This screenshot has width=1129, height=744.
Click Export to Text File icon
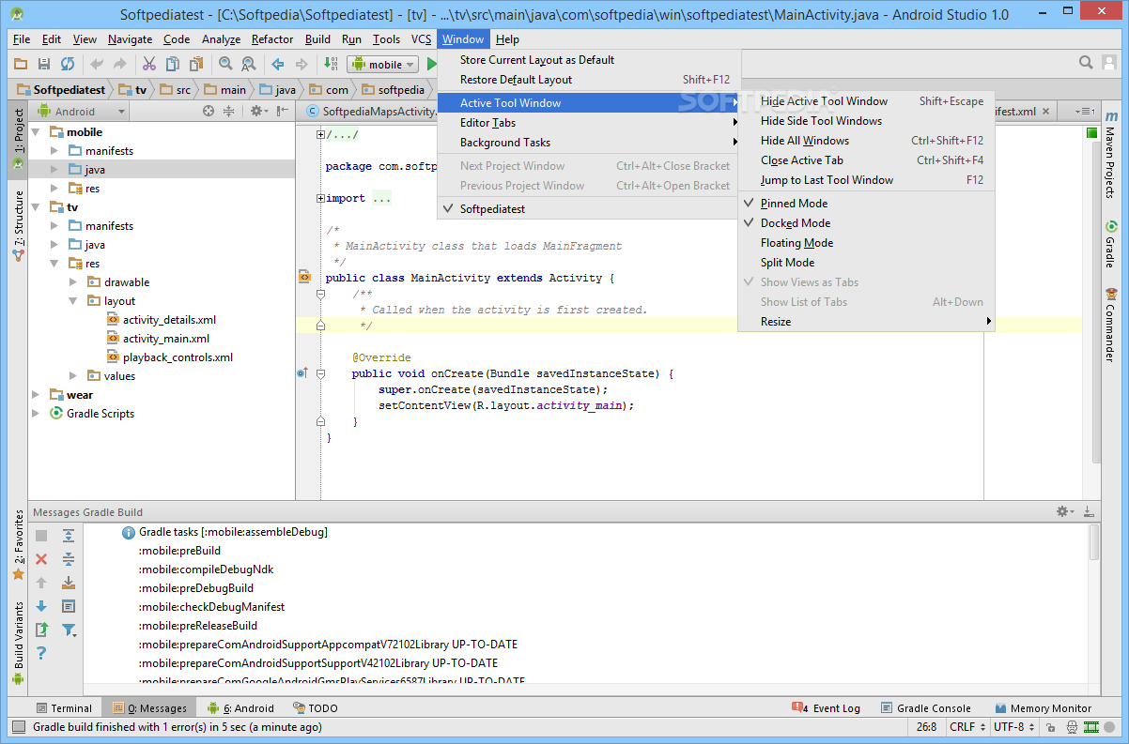(x=41, y=630)
